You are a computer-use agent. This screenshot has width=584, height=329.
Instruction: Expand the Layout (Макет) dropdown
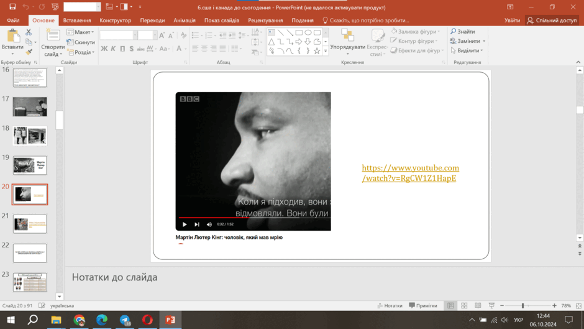click(80, 32)
